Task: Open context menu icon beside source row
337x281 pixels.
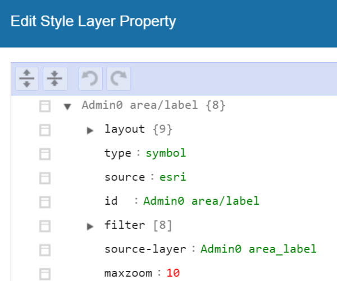Action: pyautogui.click(x=44, y=178)
